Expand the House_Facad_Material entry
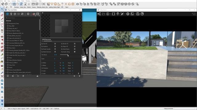The image size is (197, 110). (x=6, y=70)
